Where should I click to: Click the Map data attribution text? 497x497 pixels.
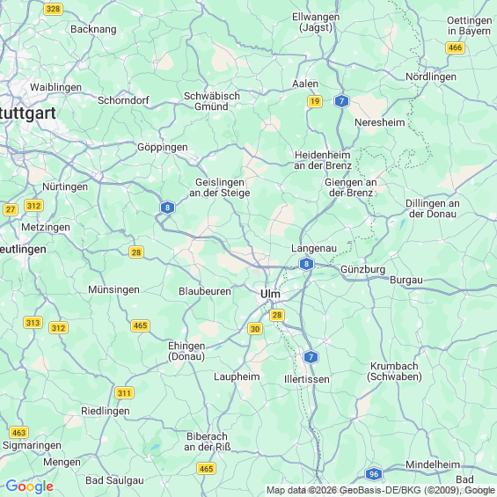pyautogui.click(x=381, y=490)
